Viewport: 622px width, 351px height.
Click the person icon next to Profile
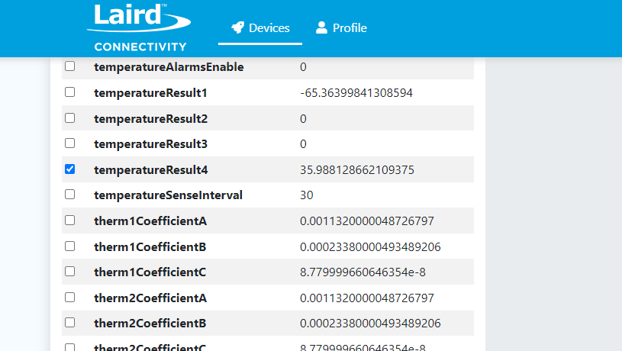321,28
